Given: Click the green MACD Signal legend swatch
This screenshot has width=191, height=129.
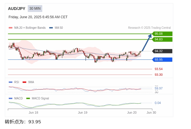Looking at the screenshot, I should click(x=28, y=98).
